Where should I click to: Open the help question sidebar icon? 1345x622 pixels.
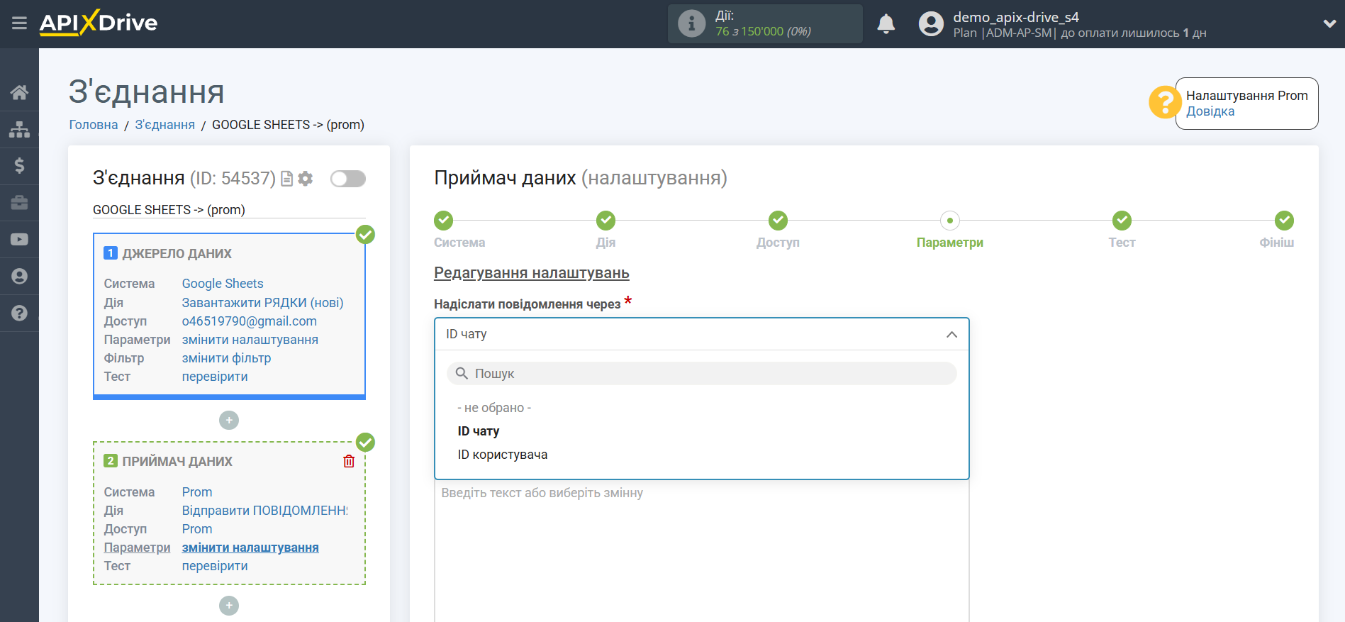[x=19, y=313]
